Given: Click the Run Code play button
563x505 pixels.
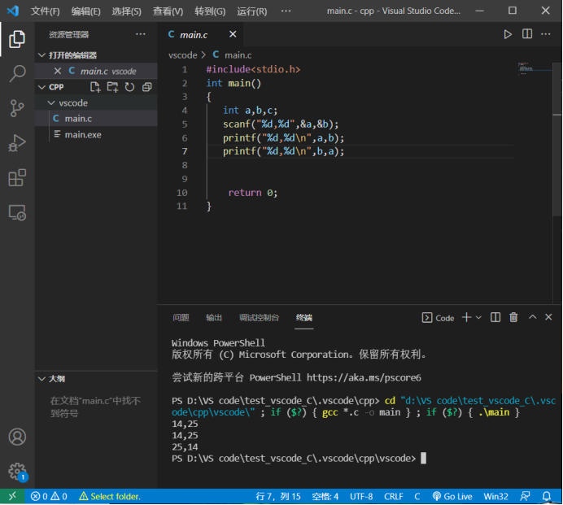Looking at the screenshot, I should (x=508, y=34).
